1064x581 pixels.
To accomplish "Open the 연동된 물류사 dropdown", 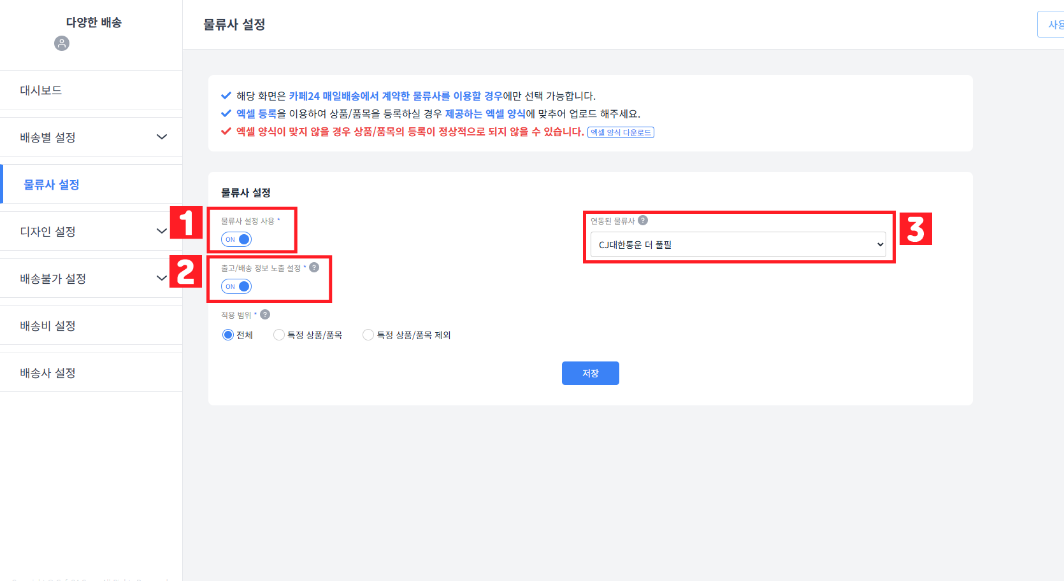I will [737, 244].
